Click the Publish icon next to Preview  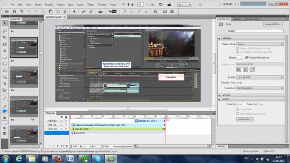(169, 5)
